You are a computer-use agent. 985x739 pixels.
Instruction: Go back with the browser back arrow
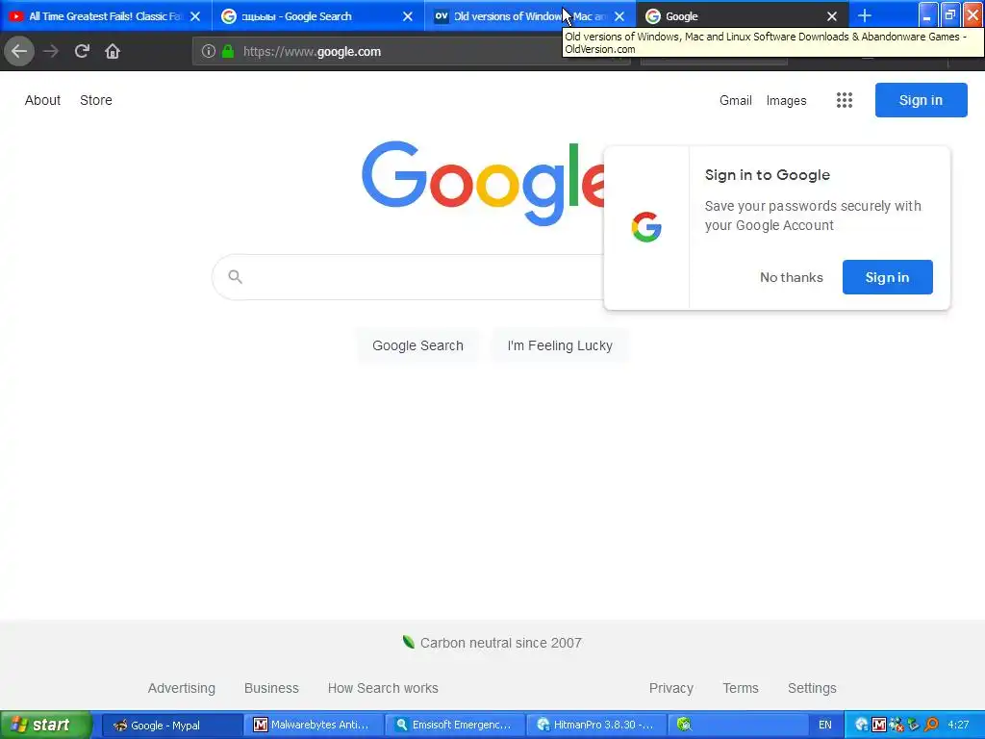(19, 51)
